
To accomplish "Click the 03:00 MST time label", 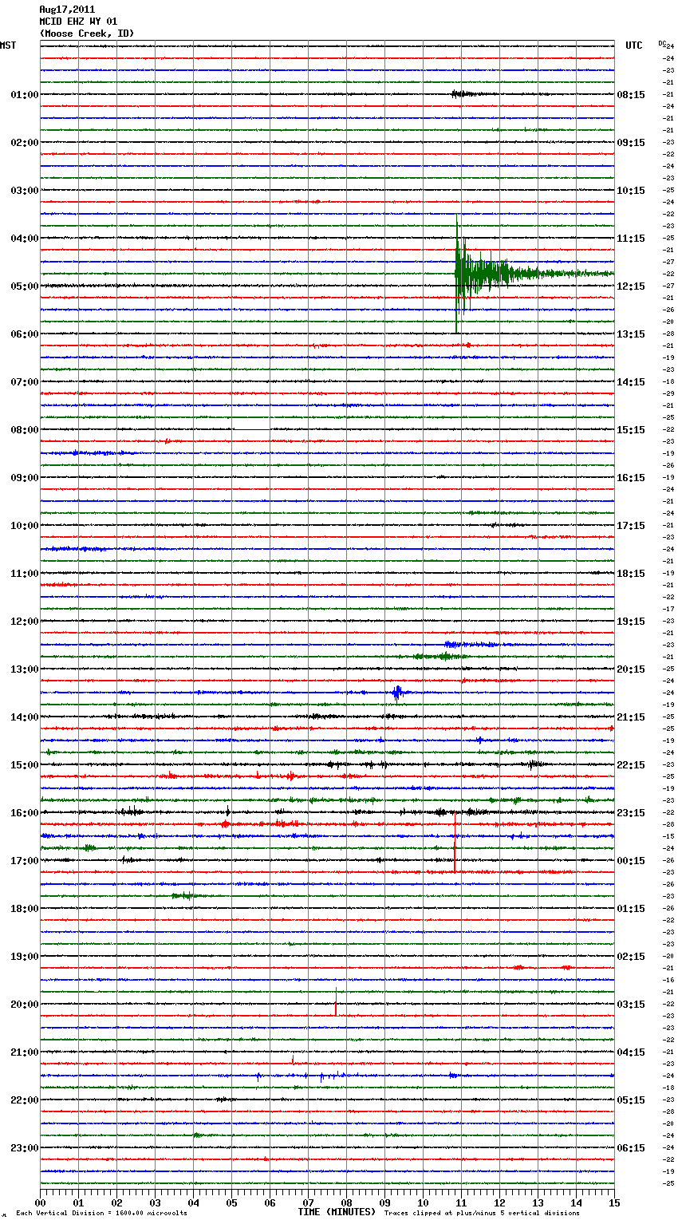I will (25, 191).
